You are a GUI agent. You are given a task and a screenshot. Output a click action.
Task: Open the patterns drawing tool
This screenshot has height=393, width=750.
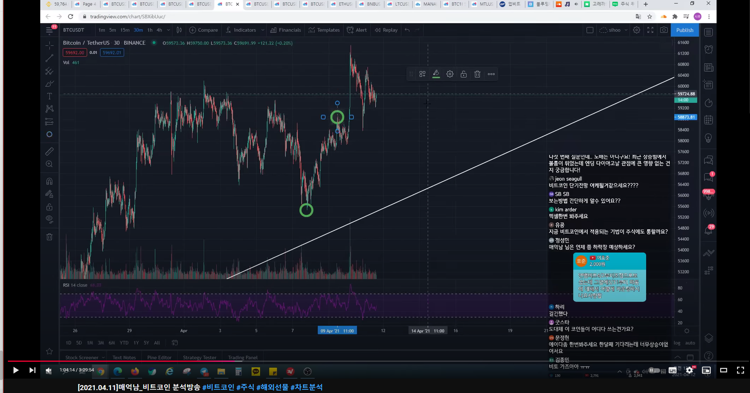click(49, 109)
